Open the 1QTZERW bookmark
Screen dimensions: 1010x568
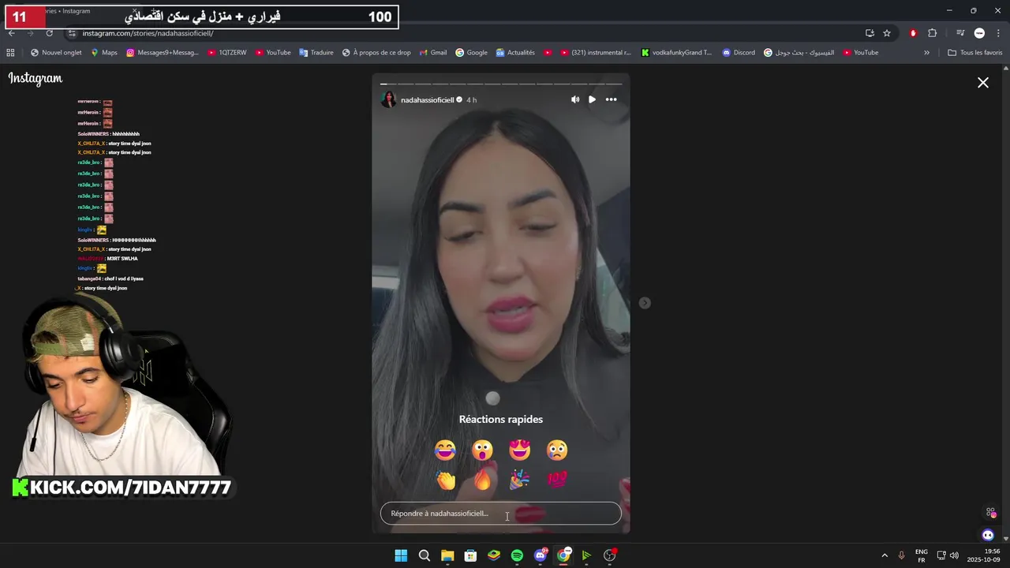coord(227,53)
